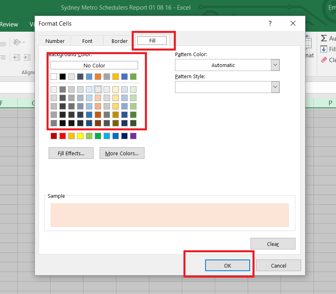Pick the standard dark red swatch

pos(54,136)
